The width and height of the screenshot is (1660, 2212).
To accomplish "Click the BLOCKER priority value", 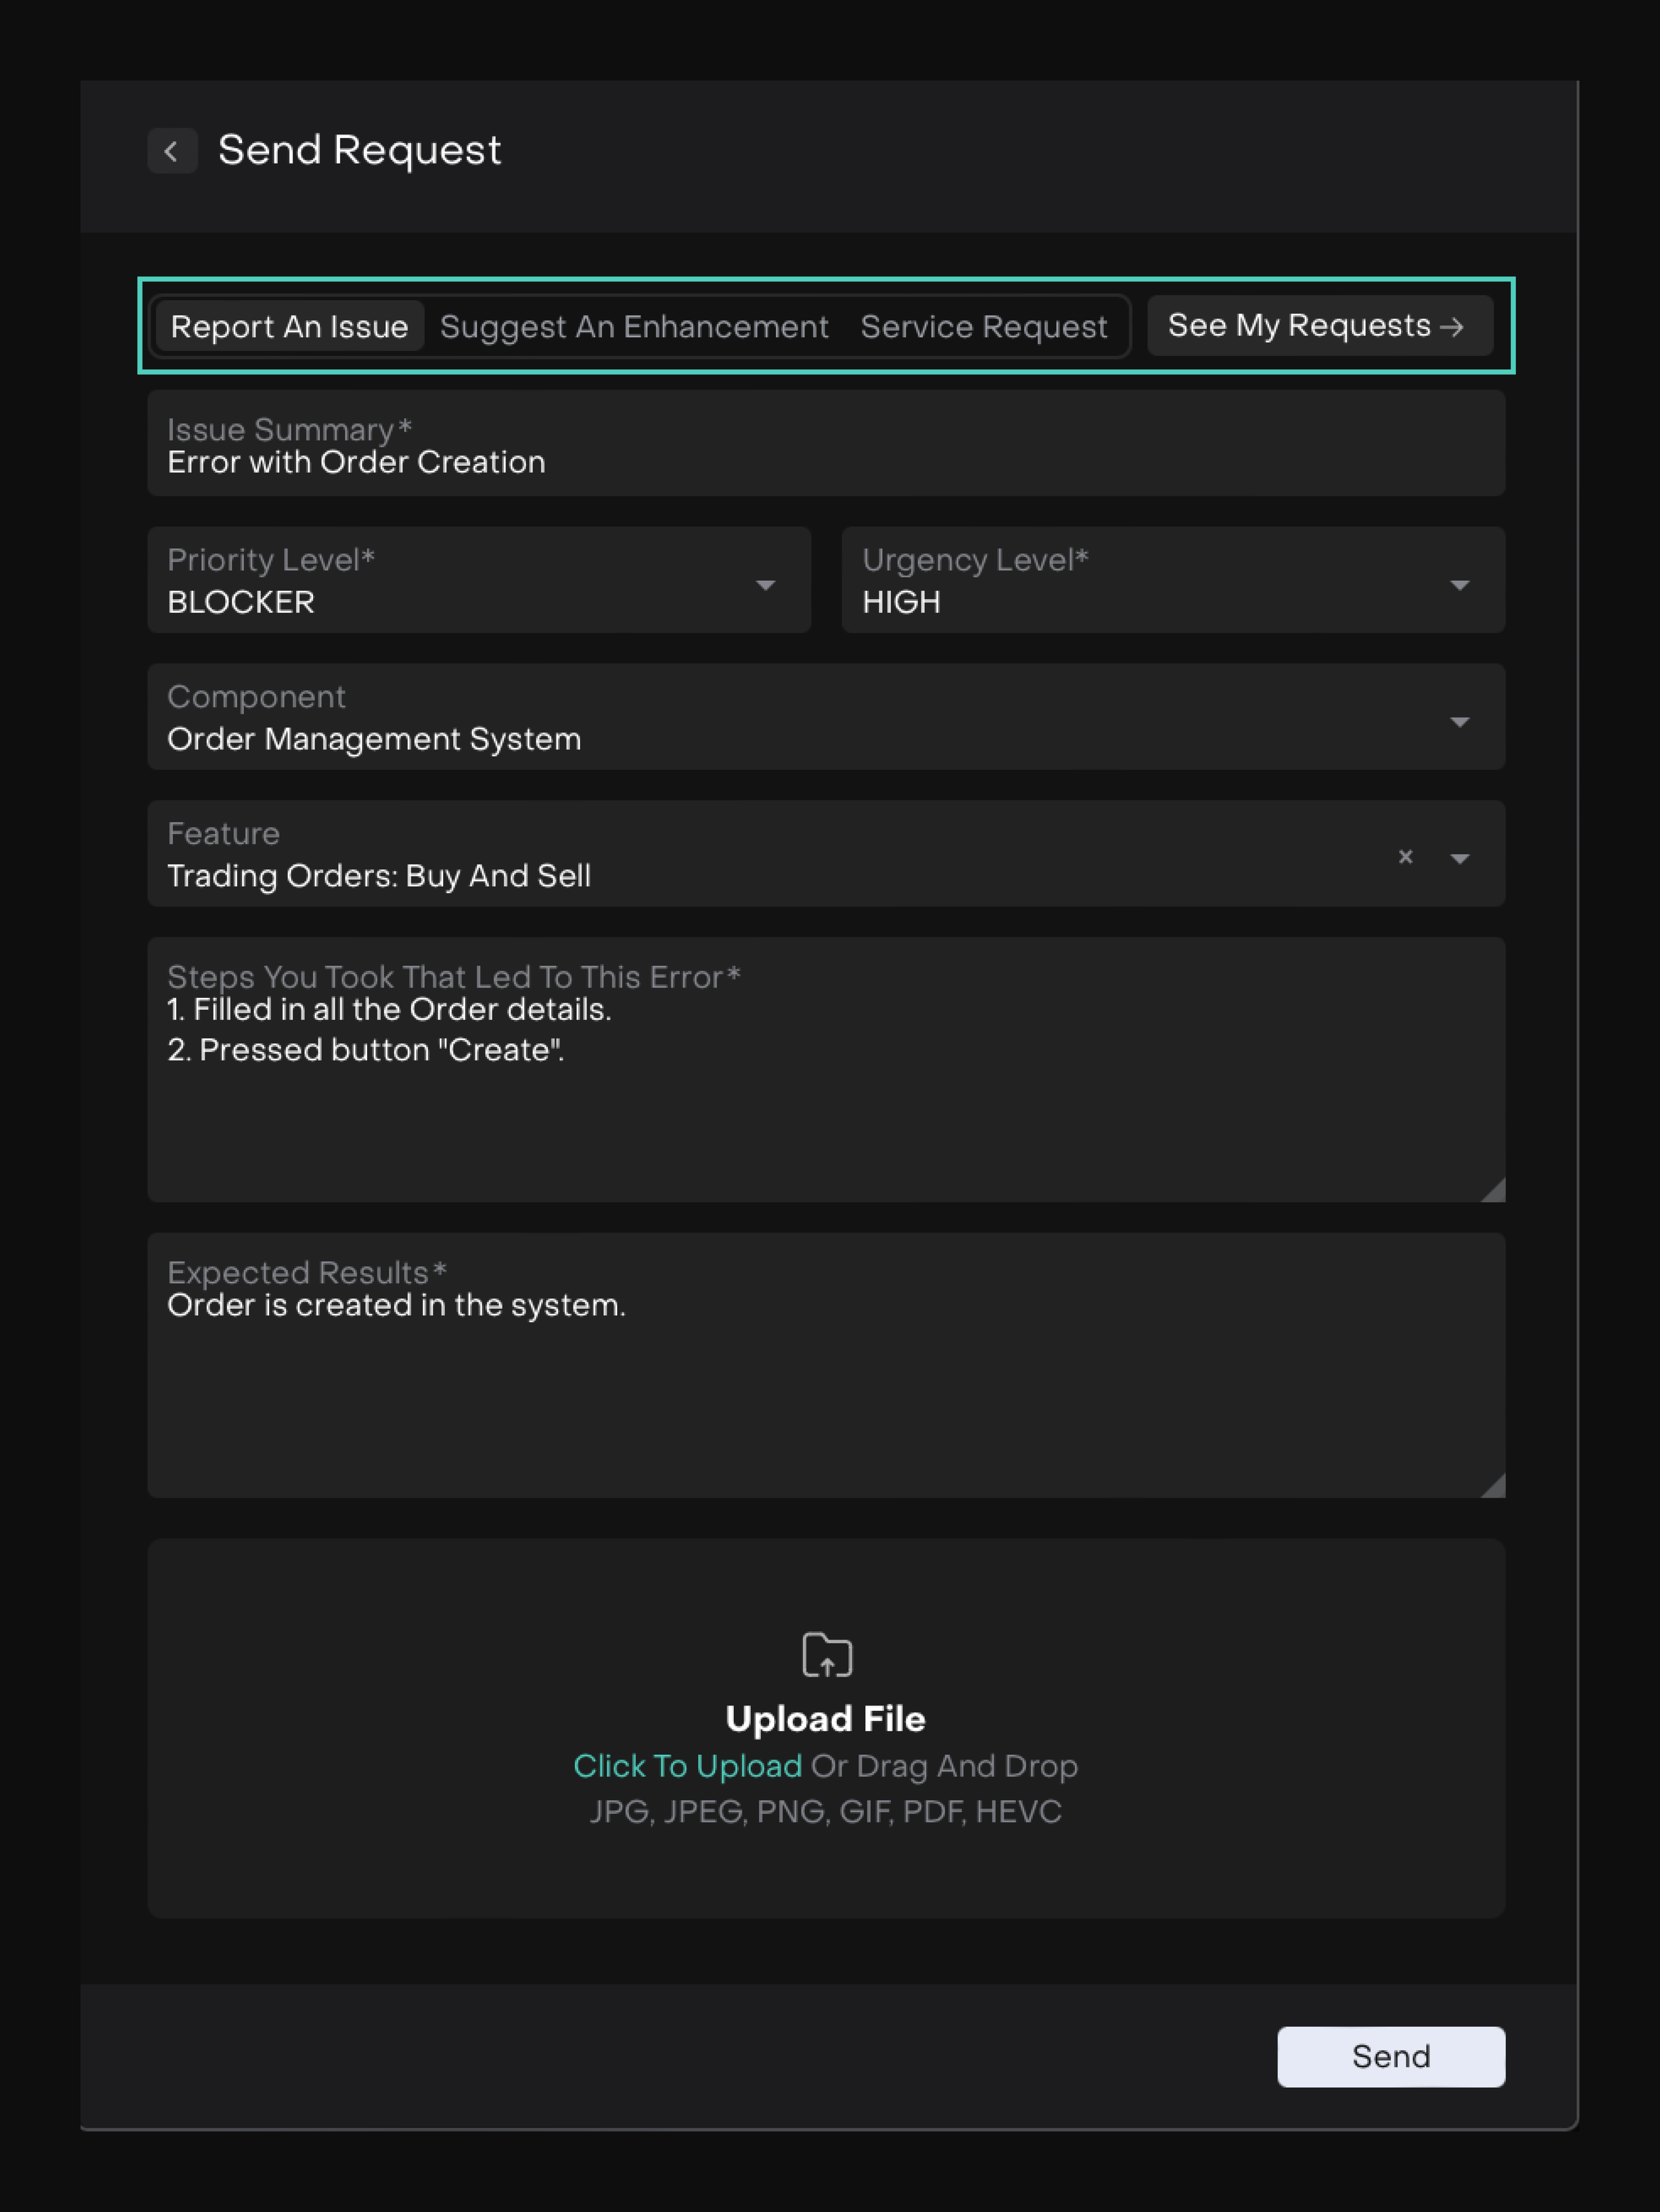I will [x=241, y=602].
